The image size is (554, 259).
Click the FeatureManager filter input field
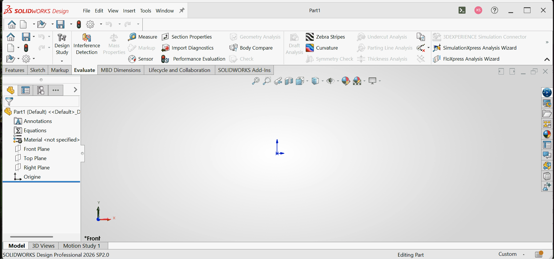tap(42, 102)
